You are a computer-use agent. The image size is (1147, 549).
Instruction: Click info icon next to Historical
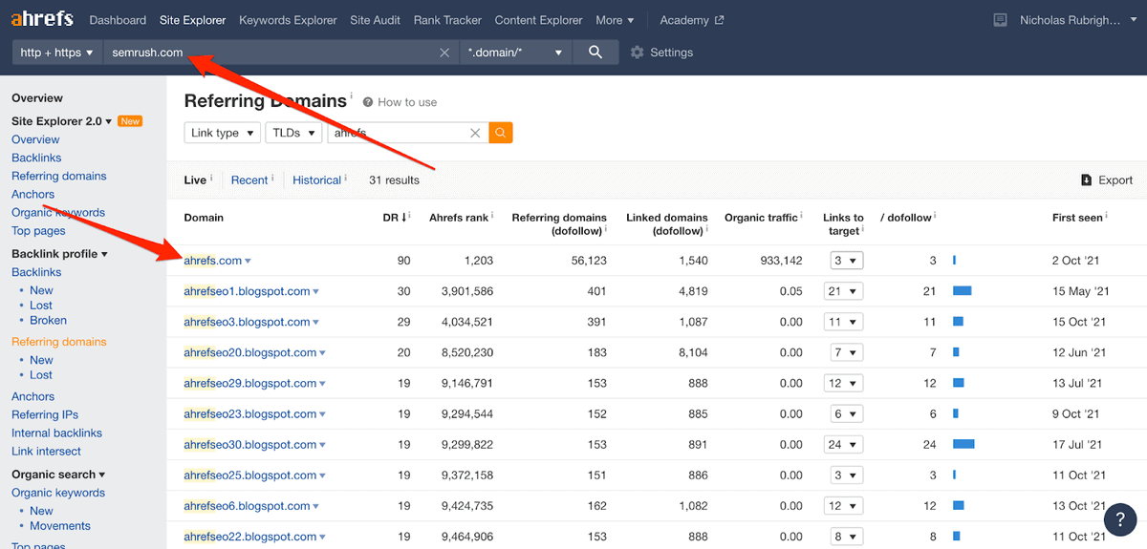click(x=346, y=179)
